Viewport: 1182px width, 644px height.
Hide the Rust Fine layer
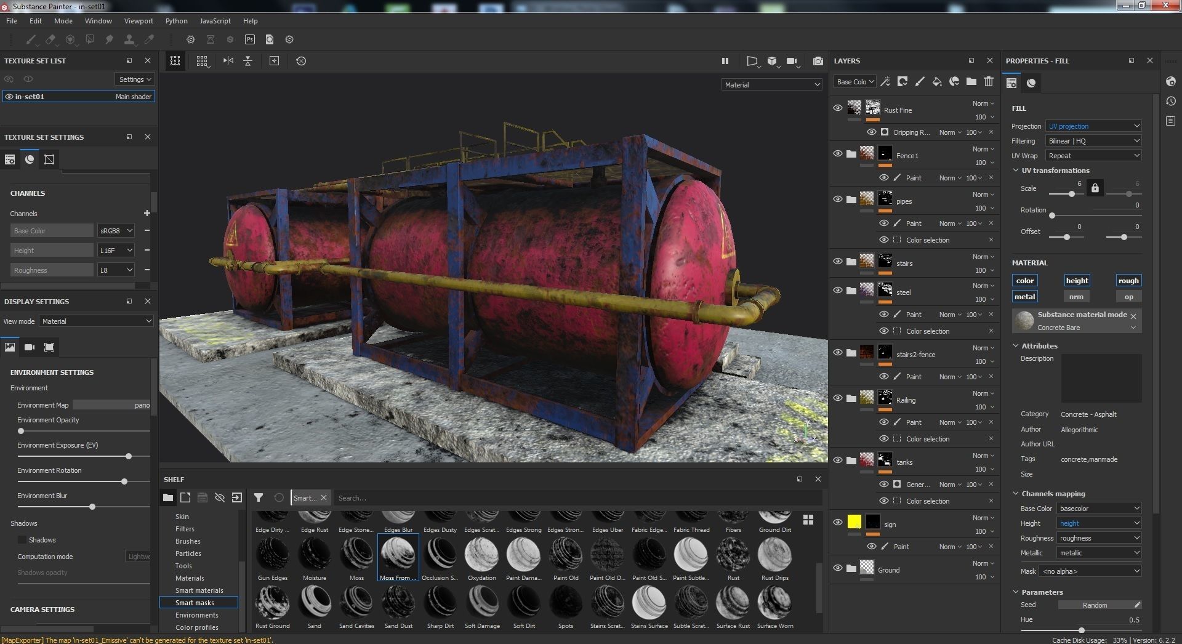pyautogui.click(x=838, y=107)
